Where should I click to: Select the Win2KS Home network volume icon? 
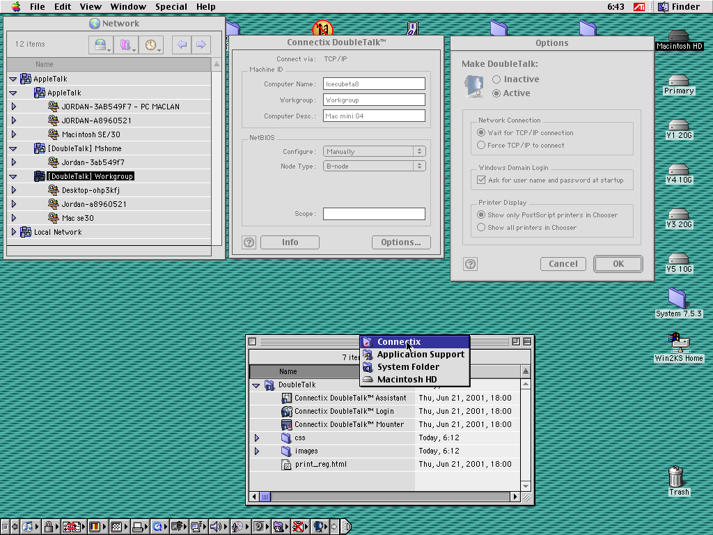click(x=678, y=343)
